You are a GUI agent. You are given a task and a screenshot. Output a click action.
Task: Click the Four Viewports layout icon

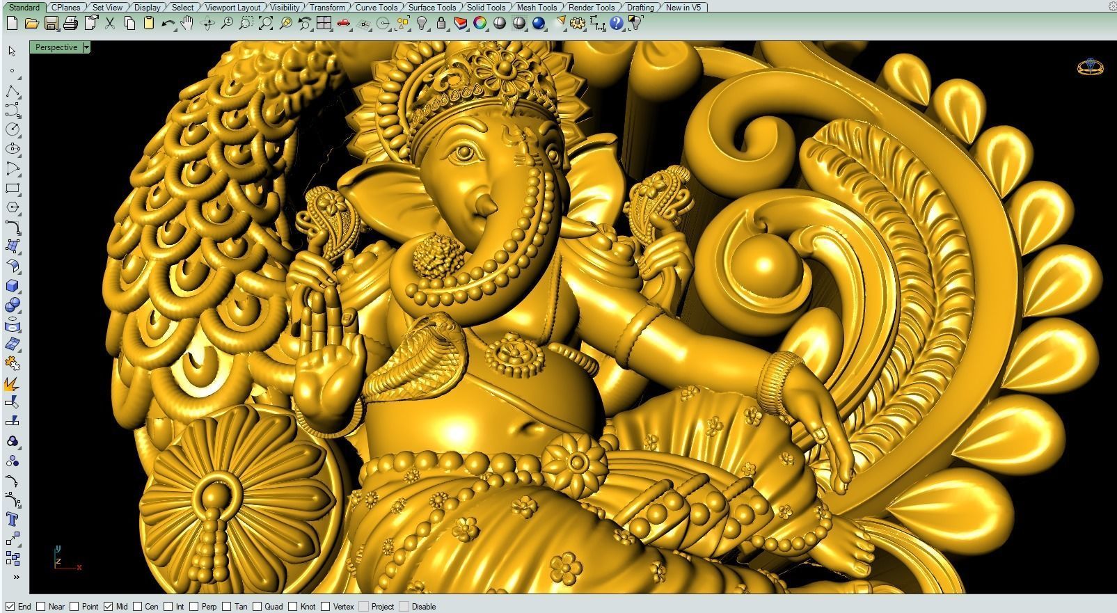(324, 23)
